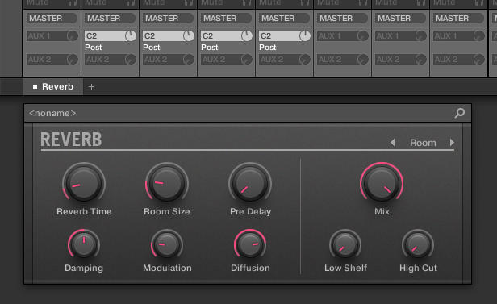Click the REVERB plug-in title text
The width and height of the screenshot is (497, 304).
tap(71, 140)
